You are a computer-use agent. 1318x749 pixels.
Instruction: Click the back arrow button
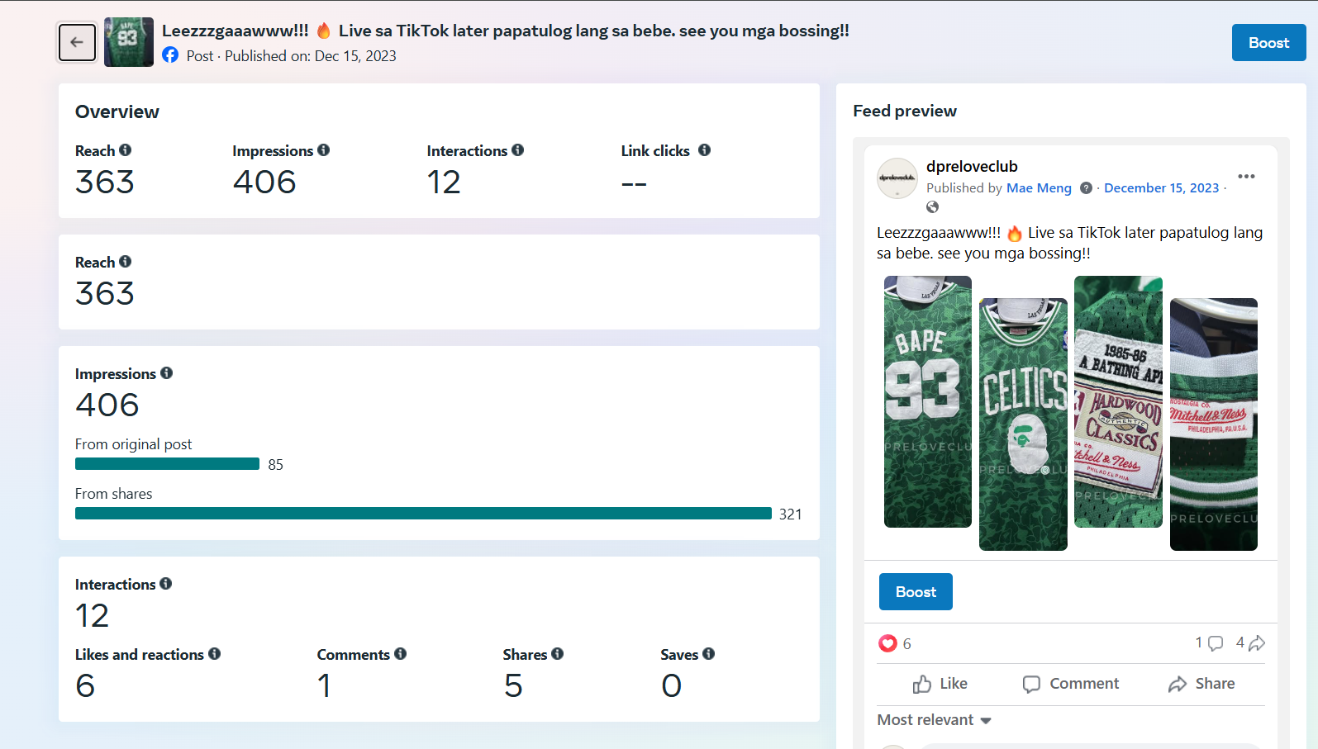[77, 42]
